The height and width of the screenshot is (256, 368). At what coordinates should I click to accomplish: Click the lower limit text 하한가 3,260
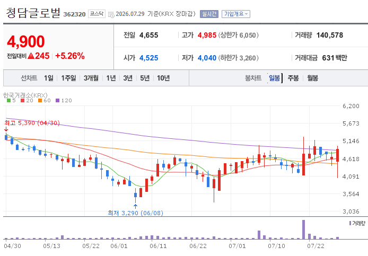point(239,58)
